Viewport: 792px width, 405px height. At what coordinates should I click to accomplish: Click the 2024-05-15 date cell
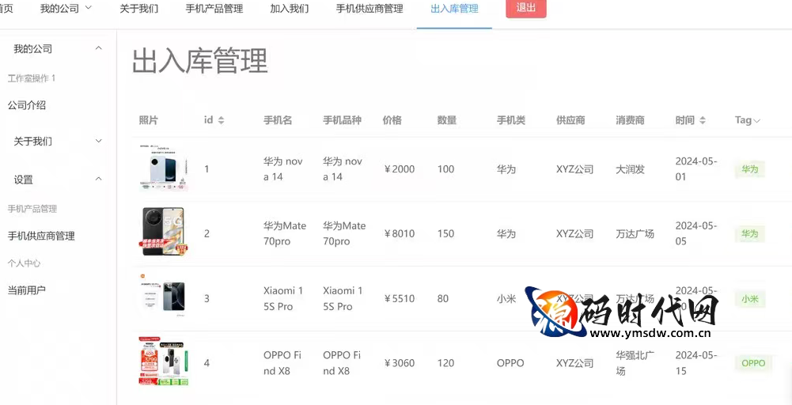696,362
